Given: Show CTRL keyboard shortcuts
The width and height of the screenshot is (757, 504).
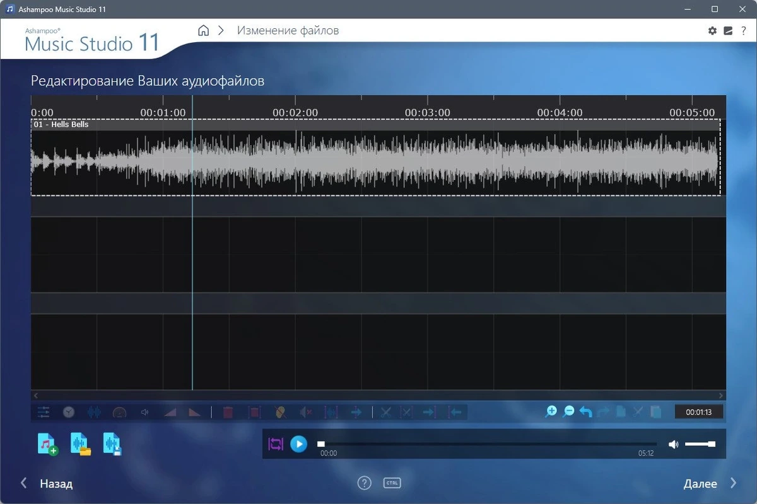Looking at the screenshot, I should [392, 483].
